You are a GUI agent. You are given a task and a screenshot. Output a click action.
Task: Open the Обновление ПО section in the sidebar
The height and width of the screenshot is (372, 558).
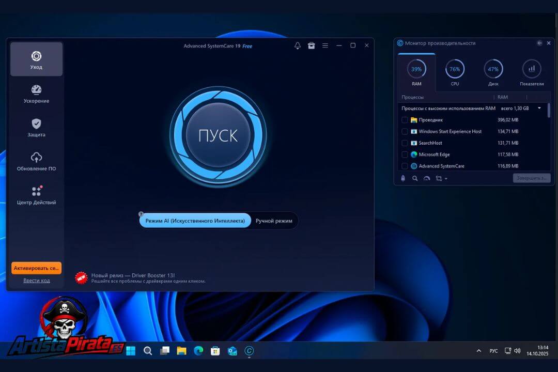tap(36, 161)
